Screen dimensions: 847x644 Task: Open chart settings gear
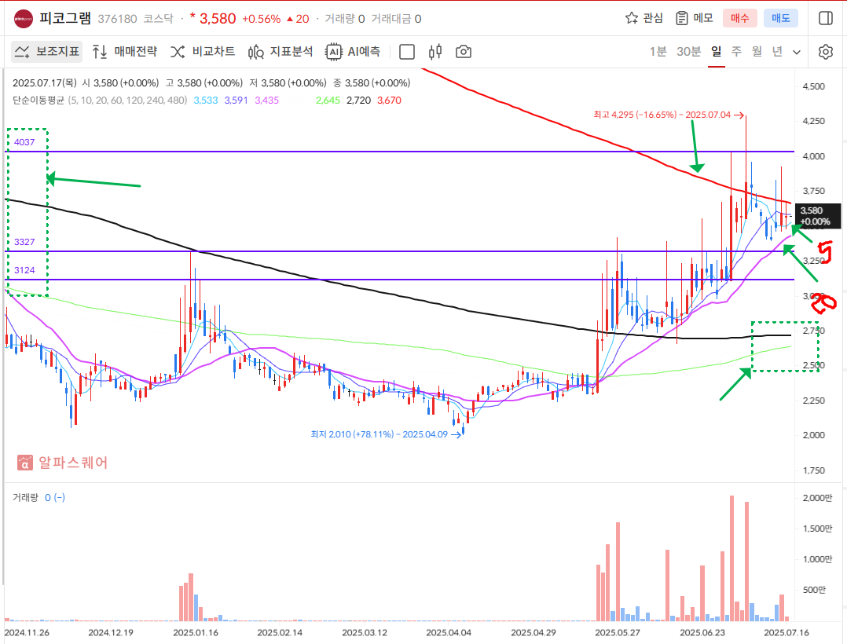[x=825, y=52]
